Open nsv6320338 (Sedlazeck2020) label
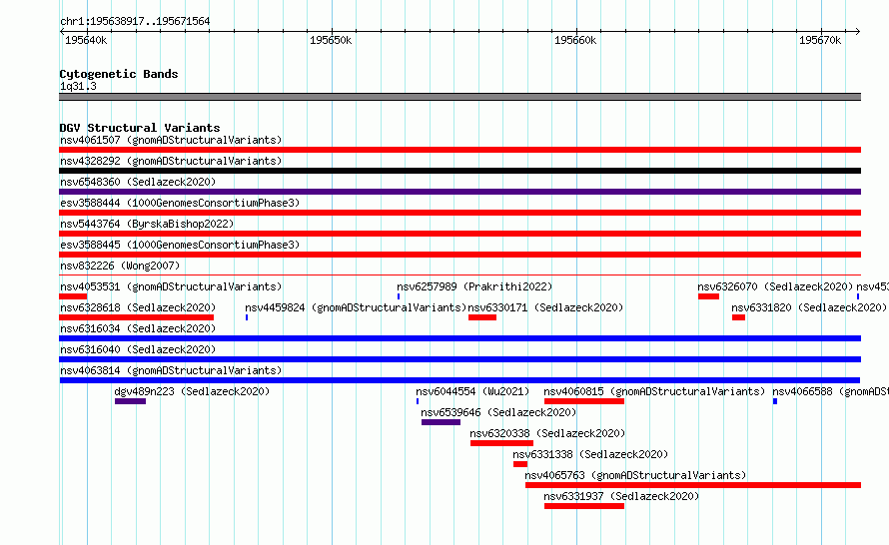This screenshot has width=889, height=545. (547, 433)
